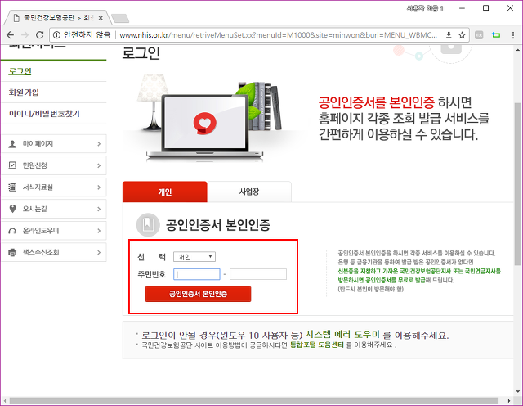The height and width of the screenshot is (406, 523).
Task: Click the vertical scrollbar thumb
Action: (x=517, y=184)
